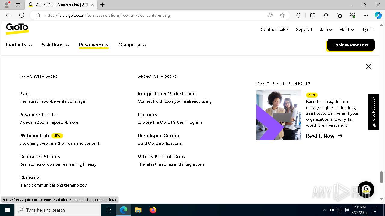Open taskbar clock showing 1:05 PM
This screenshot has height=216, width=385.
click(x=360, y=210)
